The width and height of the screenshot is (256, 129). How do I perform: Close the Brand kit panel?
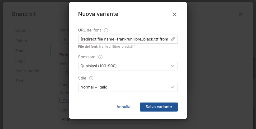click(x=240, y=14)
